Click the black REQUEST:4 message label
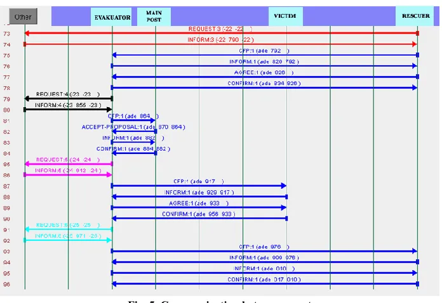This screenshot has width=442, height=303. click(68, 94)
